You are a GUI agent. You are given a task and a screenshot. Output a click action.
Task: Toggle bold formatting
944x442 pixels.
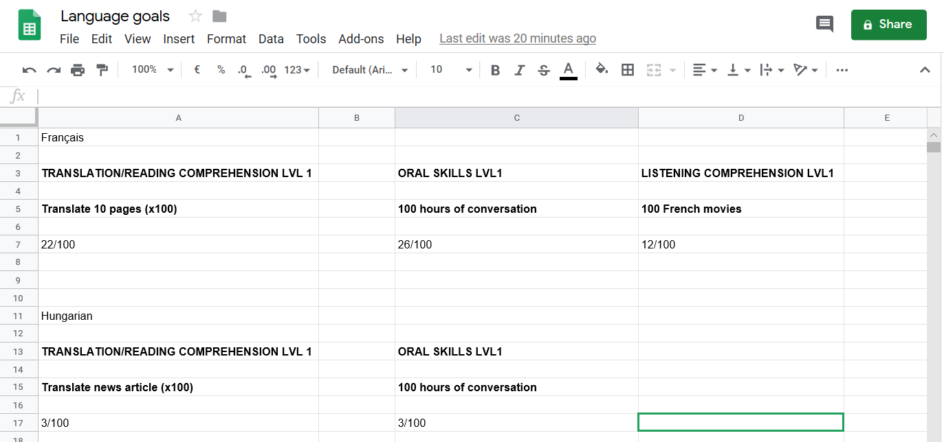(x=495, y=70)
